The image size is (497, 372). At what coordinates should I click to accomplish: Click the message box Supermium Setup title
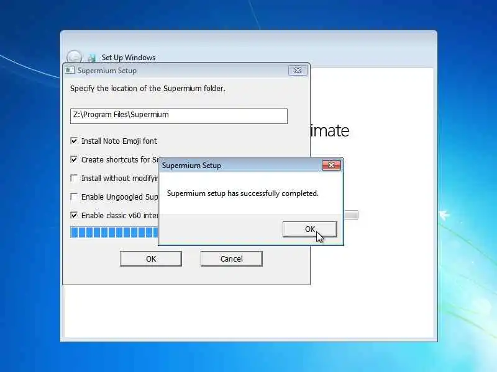(x=191, y=166)
